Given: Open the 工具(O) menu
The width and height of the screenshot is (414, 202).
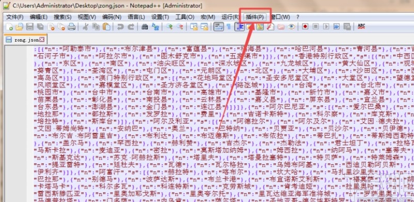Looking at the screenshot, I should click(185, 17).
